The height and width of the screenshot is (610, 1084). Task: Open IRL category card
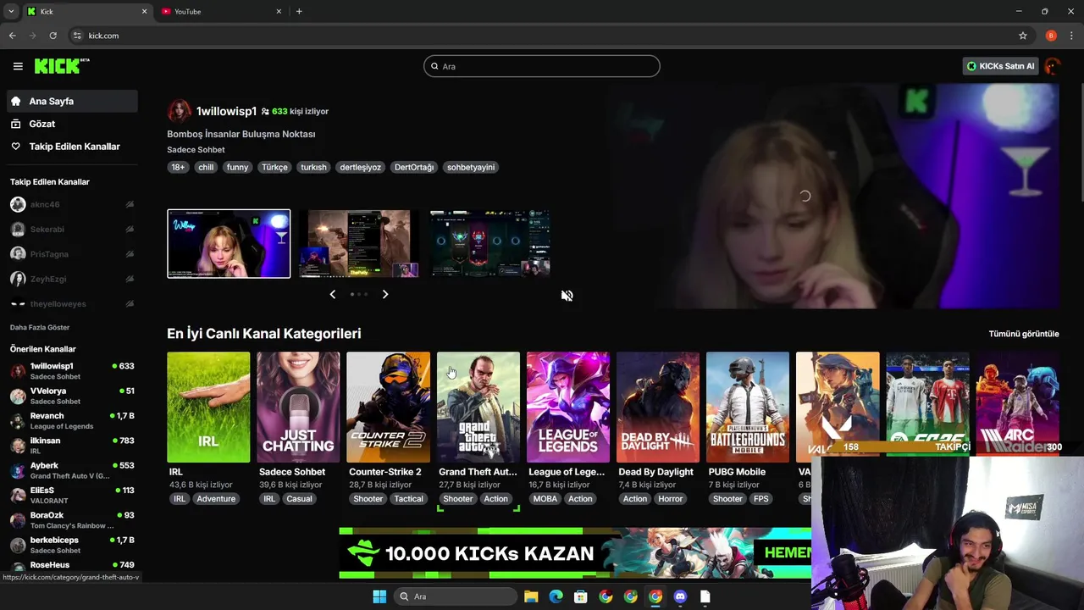[x=208, y=408]
